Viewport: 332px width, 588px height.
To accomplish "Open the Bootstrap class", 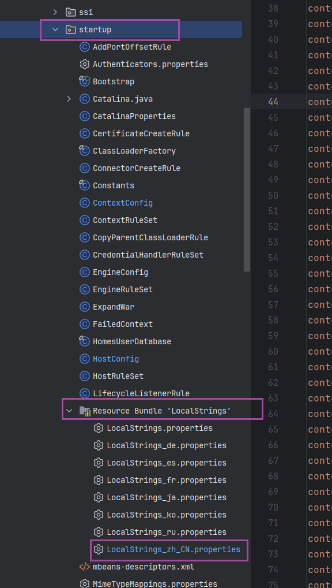I will (114, 81).
